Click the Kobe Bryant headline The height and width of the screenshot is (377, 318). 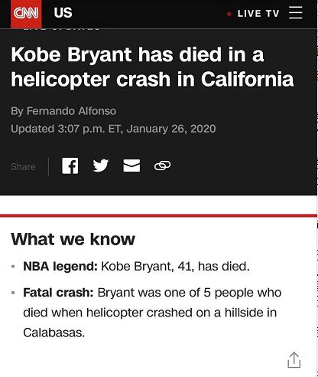152,67
